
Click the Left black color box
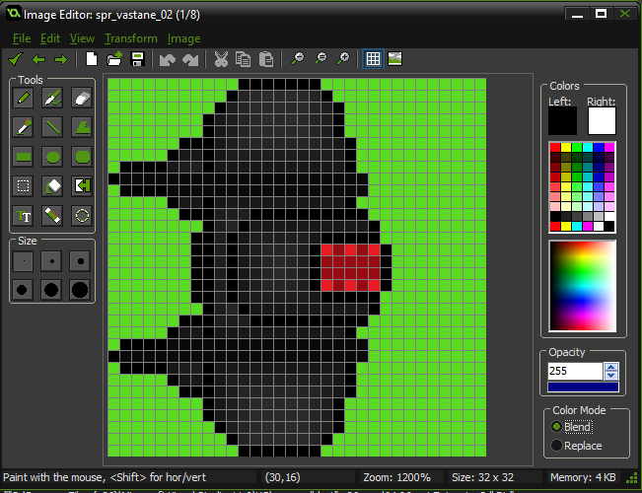pos(562,121)
